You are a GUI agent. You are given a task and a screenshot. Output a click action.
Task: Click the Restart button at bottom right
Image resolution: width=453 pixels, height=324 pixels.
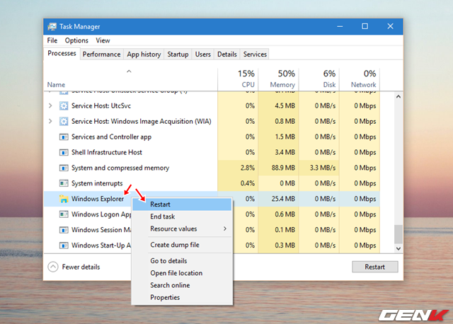point(374,267)
